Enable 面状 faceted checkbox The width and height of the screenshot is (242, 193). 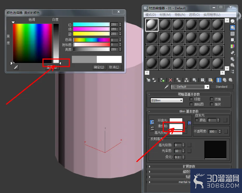[x=211, y=104]
